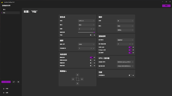
Task: Open the 设置 settings sidebar item
Action: [11, 93]
